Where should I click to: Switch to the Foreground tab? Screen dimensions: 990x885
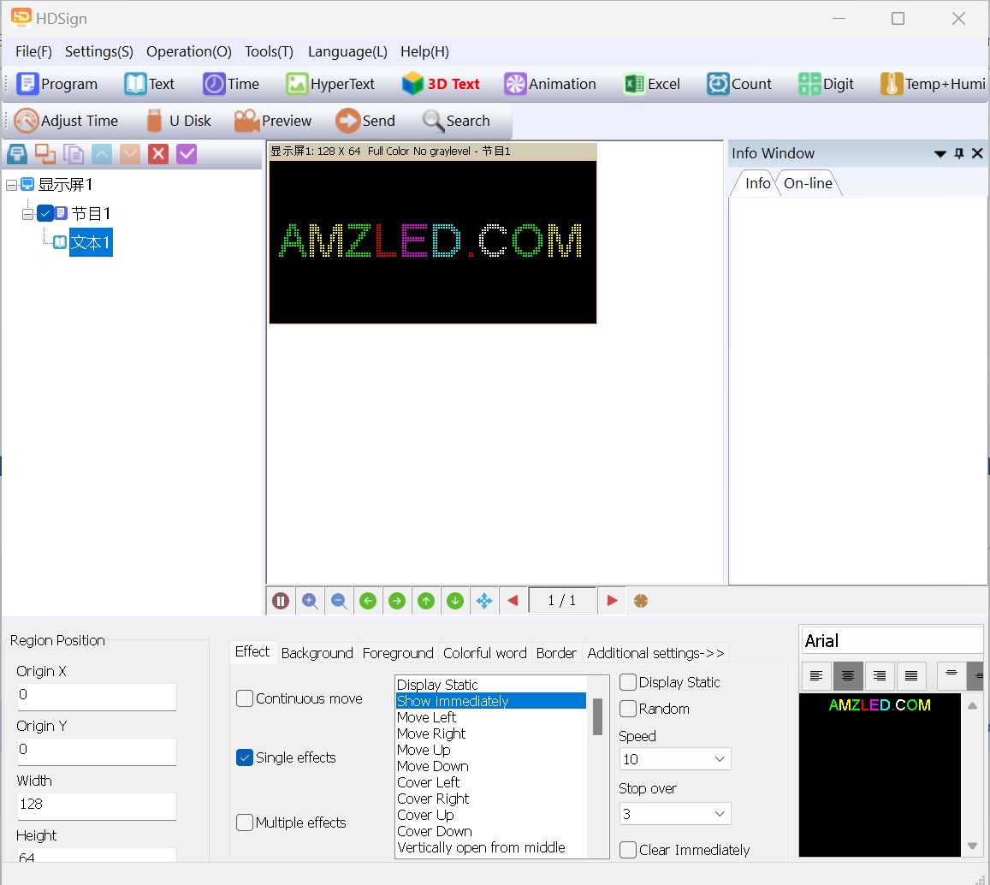click(x=398, y=653)
